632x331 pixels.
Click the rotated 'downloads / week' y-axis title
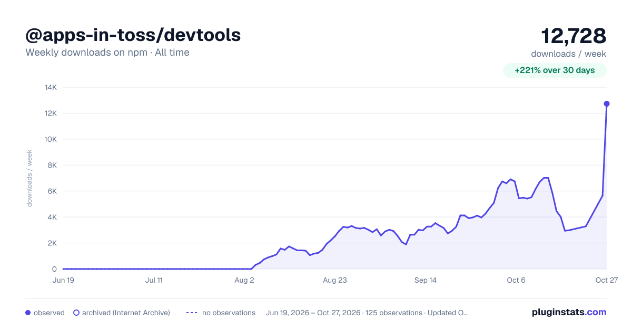pos(30,178)
